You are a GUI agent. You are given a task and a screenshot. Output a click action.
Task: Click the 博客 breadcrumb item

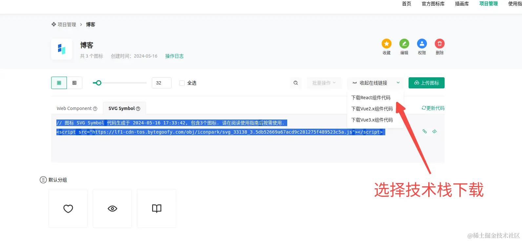90,25
